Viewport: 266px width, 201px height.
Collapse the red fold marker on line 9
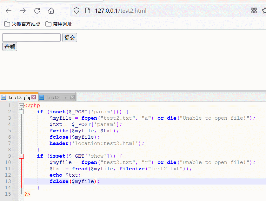point(21,156)
